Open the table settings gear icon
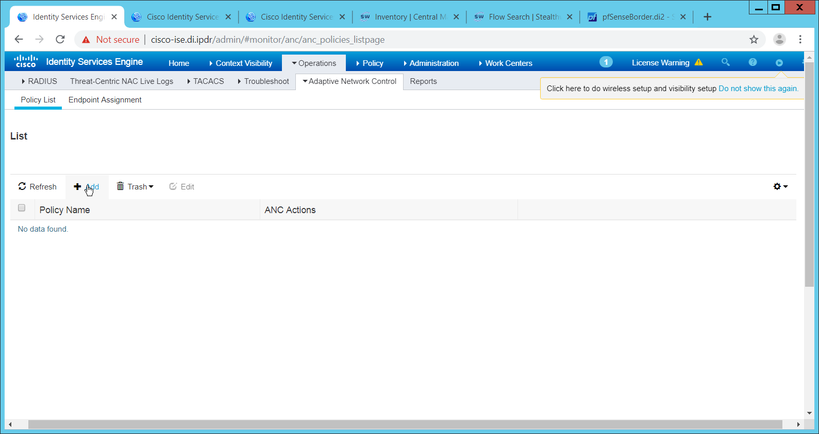The width and height of the screenshot is (819, 434). pos(780,186)
